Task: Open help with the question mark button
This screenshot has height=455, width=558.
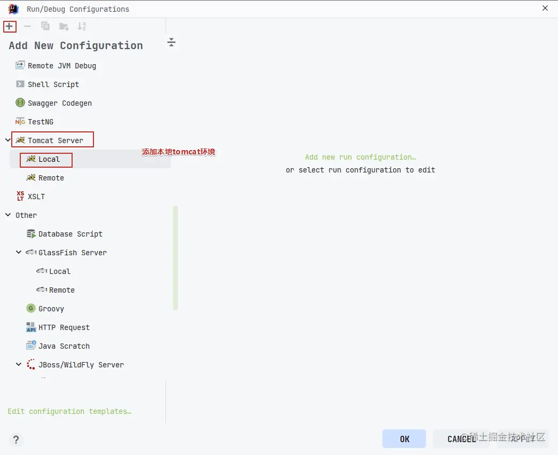Action: pos(16,440)
